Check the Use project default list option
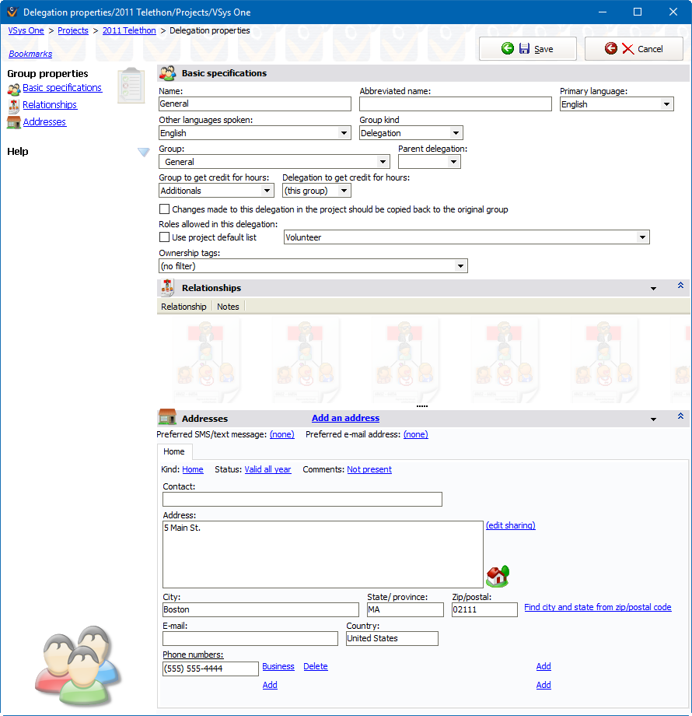The image size is (692, 716). (164, 237)
